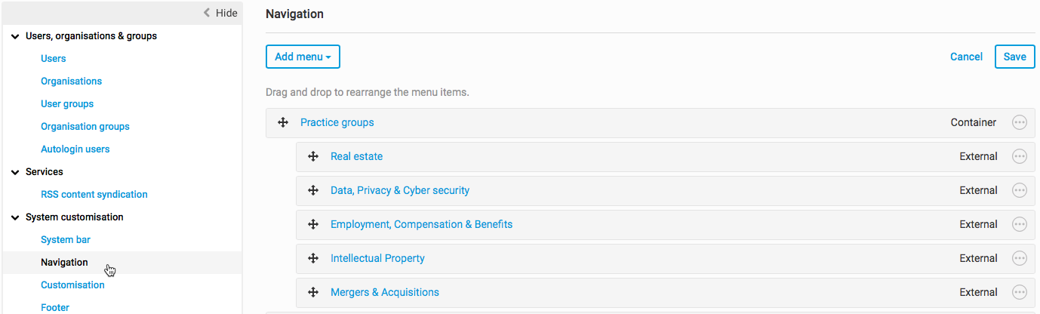The height and width of the screenshot is (314, 1040).
Task: Hide the sidebar panel
Action: [x=220, y=13]
